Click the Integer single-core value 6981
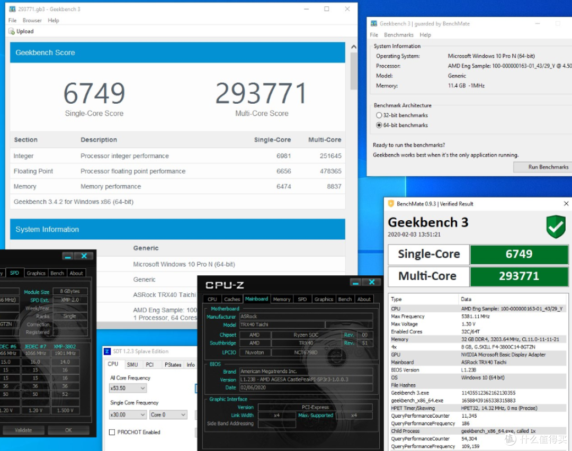 tap(283, 156)
